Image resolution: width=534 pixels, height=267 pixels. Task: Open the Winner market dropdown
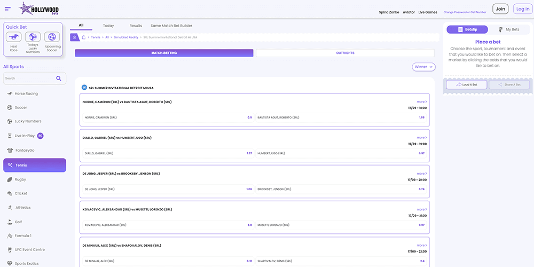(423, 67)
